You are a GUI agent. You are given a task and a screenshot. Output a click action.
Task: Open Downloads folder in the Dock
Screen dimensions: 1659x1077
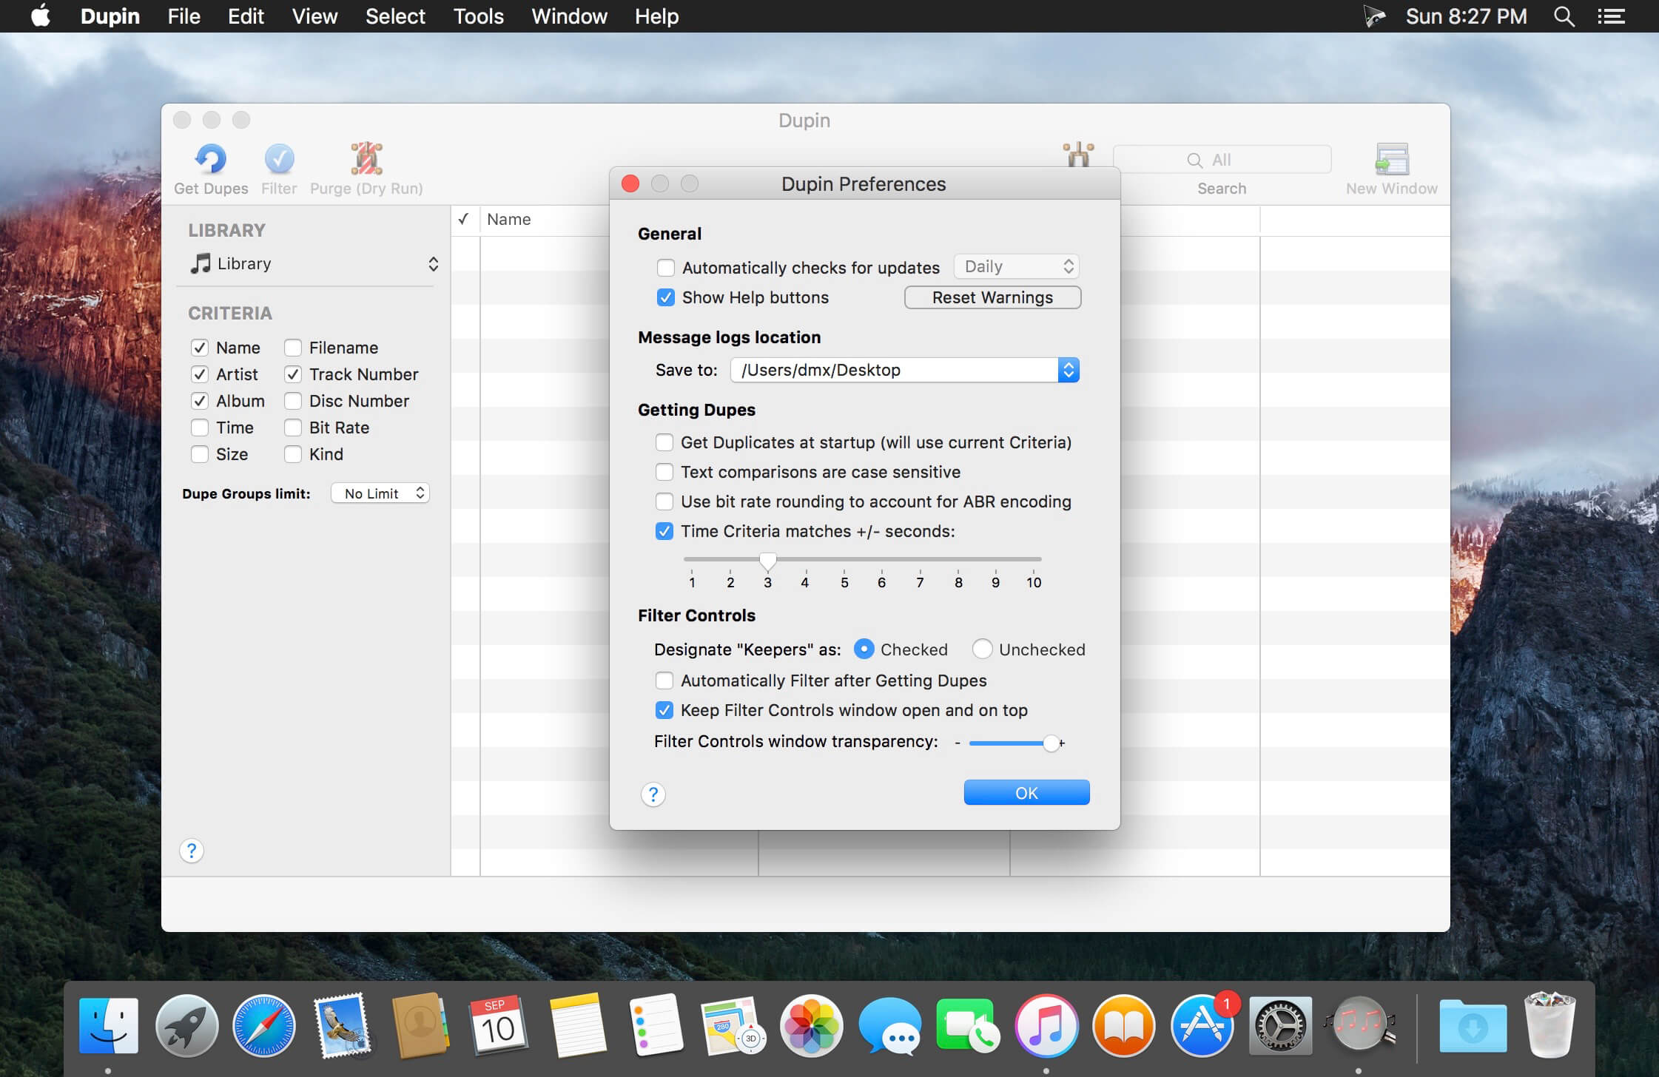click(1473, 1025)
